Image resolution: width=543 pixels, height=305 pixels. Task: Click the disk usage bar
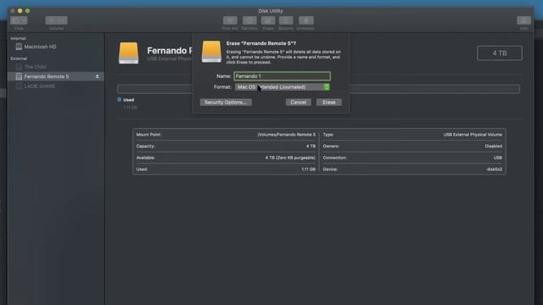point(318,89)
